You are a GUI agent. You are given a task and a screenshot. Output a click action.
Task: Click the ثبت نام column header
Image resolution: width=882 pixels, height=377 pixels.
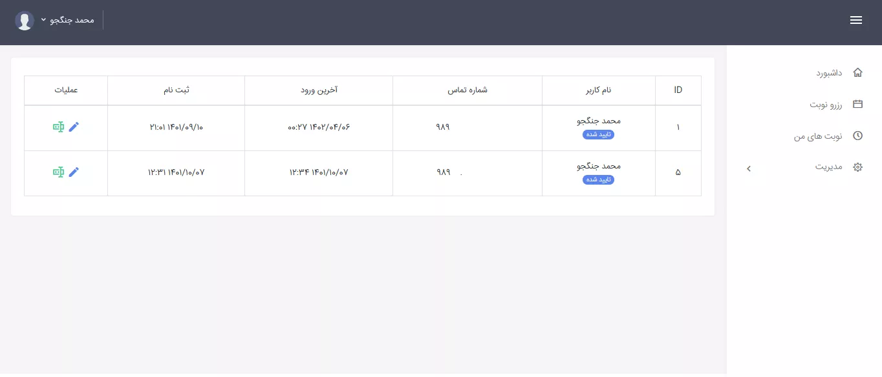point(176,90)
